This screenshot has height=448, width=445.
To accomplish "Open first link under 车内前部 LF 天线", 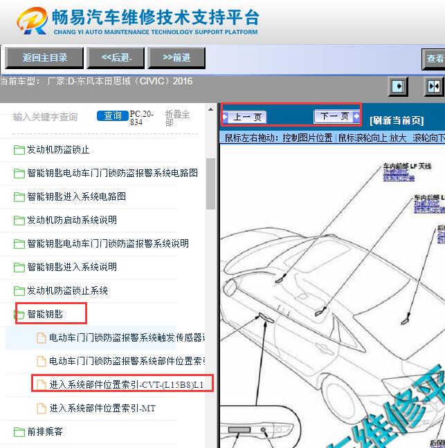I will coord(396,172).
